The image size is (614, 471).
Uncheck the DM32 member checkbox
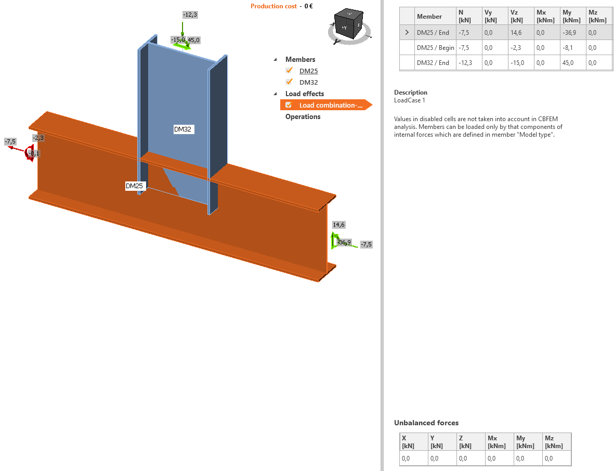[289, 82]
